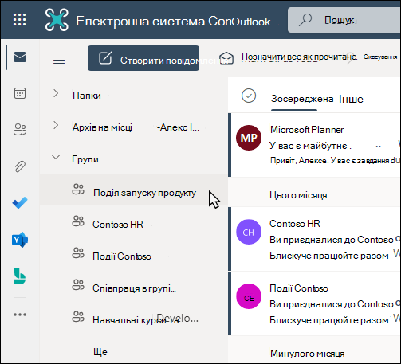Viewport: 401px width, 364px height.
Task: Click the CE sender avatar
Action: coord(249,296)
